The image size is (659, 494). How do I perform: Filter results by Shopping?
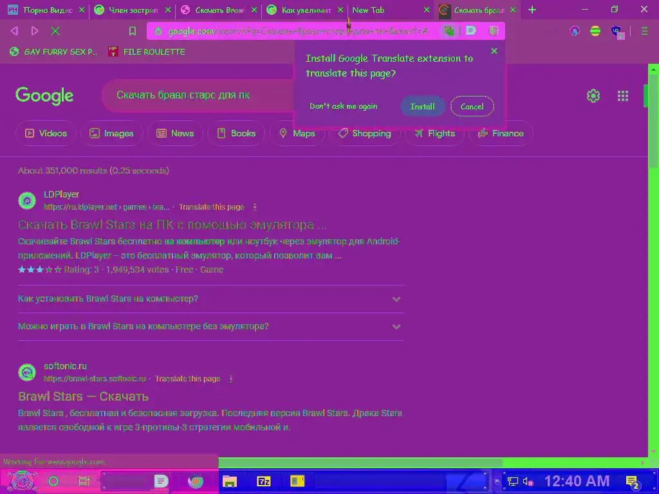pyautogui.click(x=364, y=134)
